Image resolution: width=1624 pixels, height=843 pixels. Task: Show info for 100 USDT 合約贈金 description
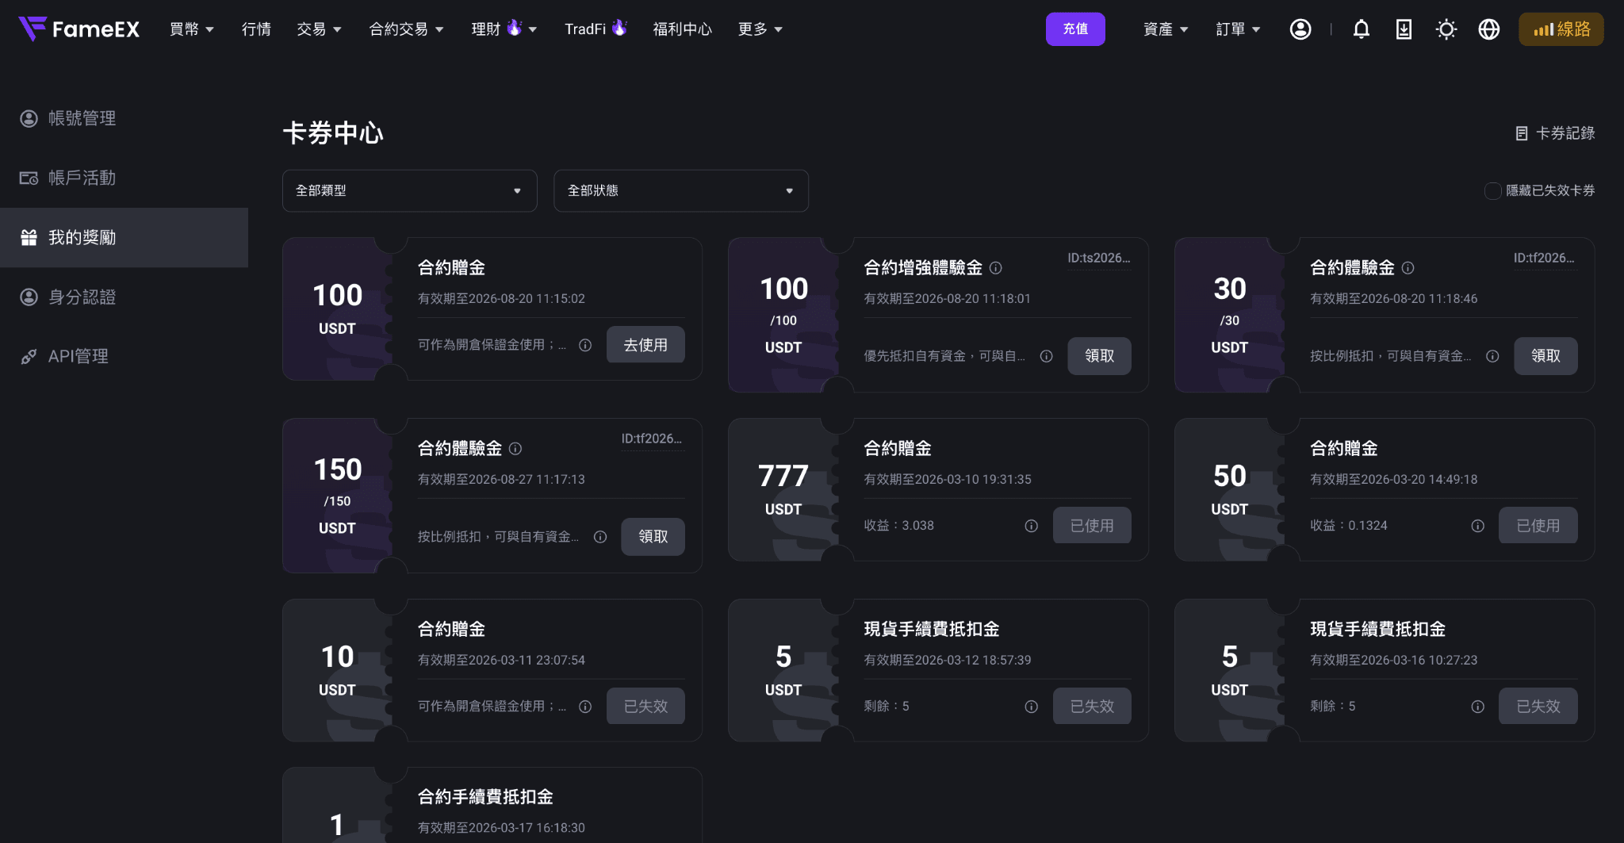(x=585, y=345)
